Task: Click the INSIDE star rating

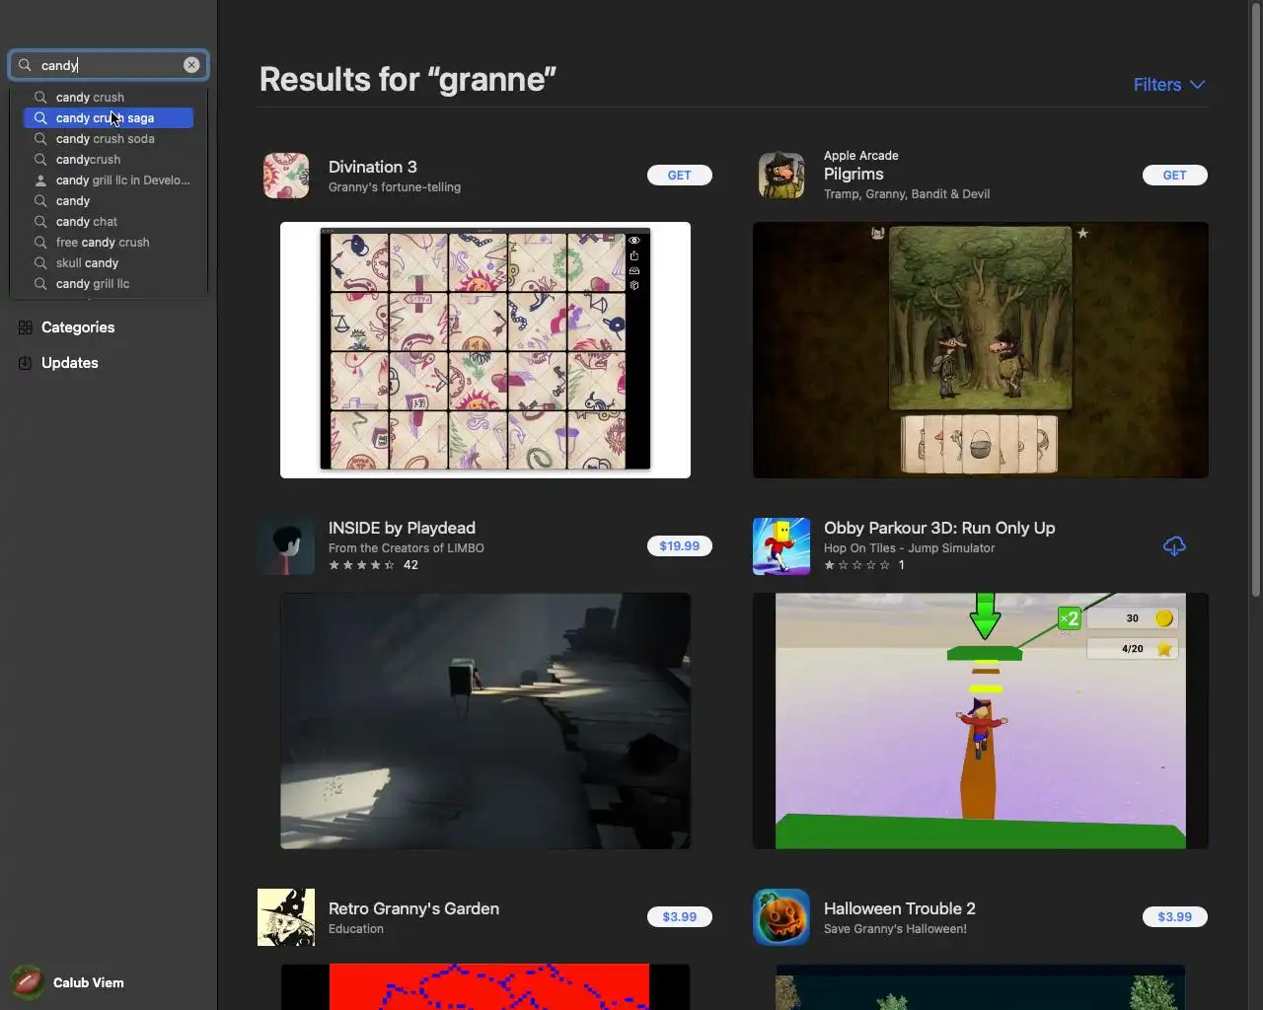Action: click(x=362, y=565)
